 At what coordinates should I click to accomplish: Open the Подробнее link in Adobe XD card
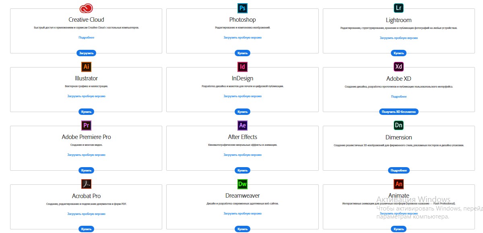(398, 96)
